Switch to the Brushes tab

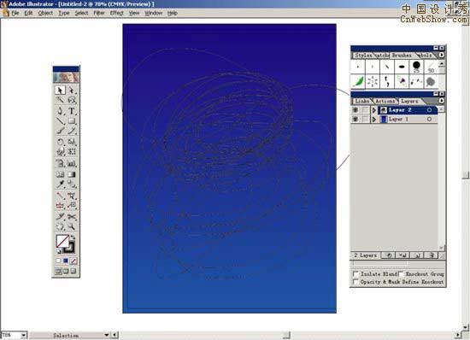(402, 56)
